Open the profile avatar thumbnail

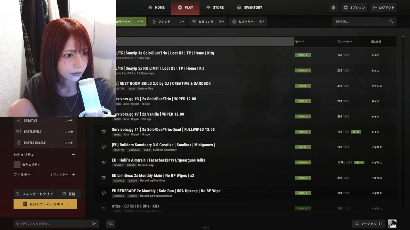pyautogui.click(x=392, y=224)
